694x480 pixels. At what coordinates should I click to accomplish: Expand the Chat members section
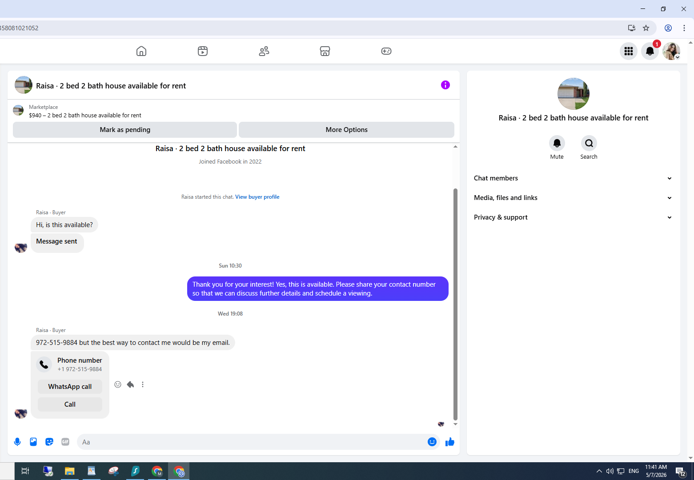573,178
